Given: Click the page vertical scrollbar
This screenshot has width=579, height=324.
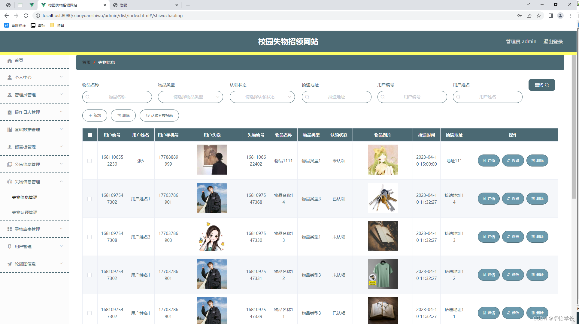Looking at the screenshot, I should pyautogui.click(x=574, y=126).
